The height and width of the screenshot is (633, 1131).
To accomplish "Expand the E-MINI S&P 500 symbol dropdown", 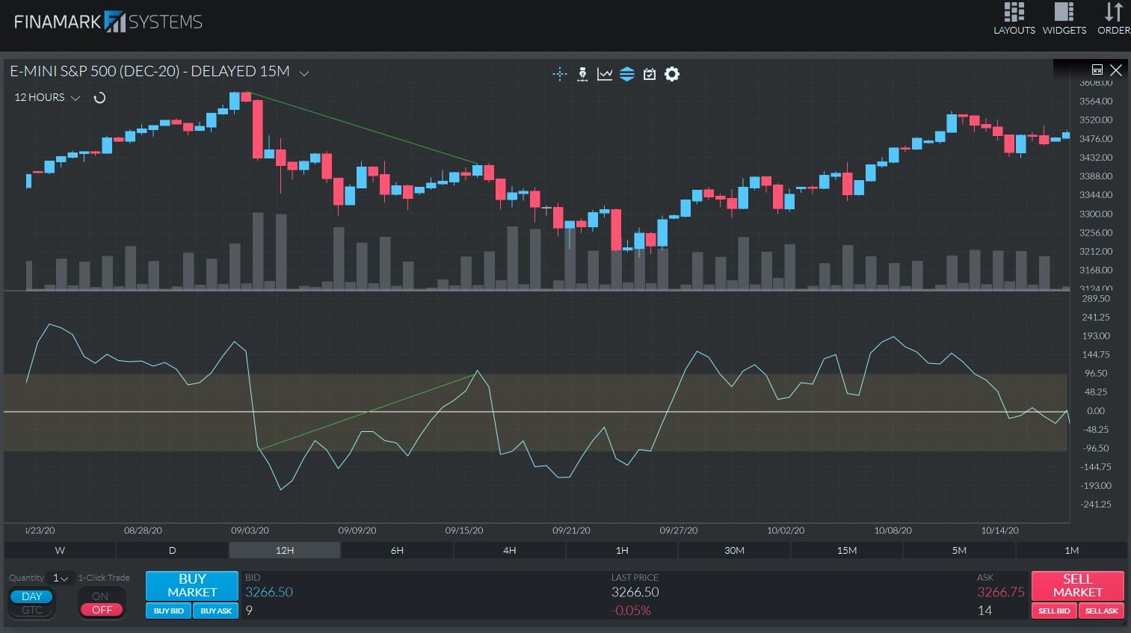I will (x=303, y=73).
